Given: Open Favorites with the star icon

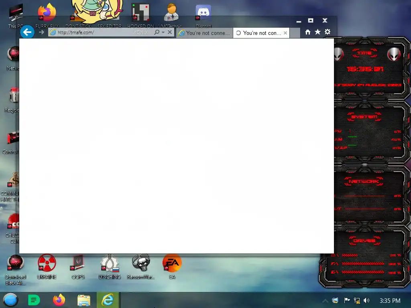Looking at the screenshot, I should click(318, 32).
